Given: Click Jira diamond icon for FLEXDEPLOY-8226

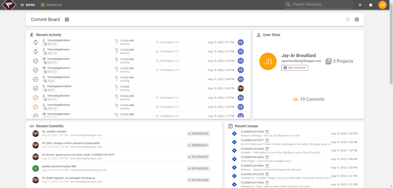Looking at the screenshot, I should point(234,159).
